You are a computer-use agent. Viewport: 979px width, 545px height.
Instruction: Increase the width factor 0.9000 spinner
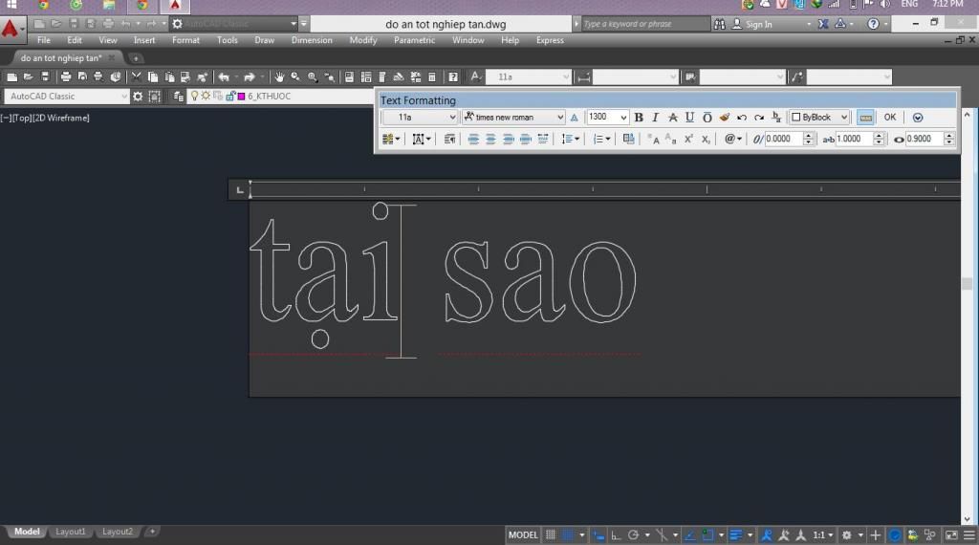point(949,136)
